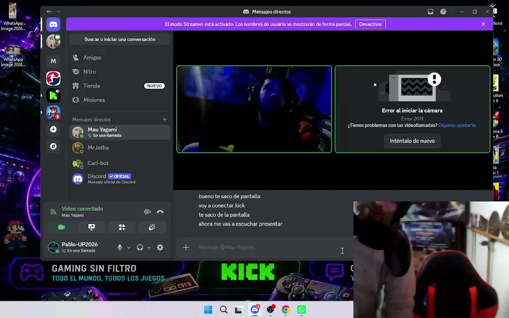The width and height of the screenshot is (509, 318).
Task: Open Discord inbox icon in title bar
Action: point(430,11)
